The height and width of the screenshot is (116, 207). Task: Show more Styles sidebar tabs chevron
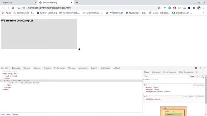click(x=197, y=72)
